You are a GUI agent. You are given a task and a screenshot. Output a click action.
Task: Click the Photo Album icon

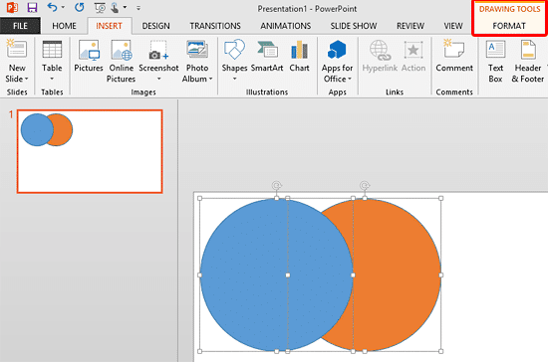[x=197, y=50]
